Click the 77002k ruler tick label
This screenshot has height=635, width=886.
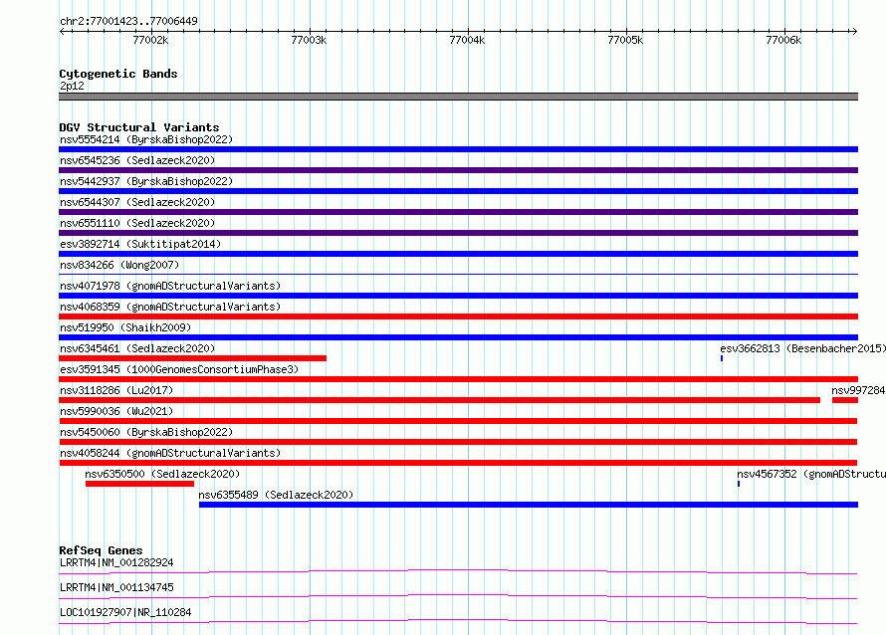point(150,40)
